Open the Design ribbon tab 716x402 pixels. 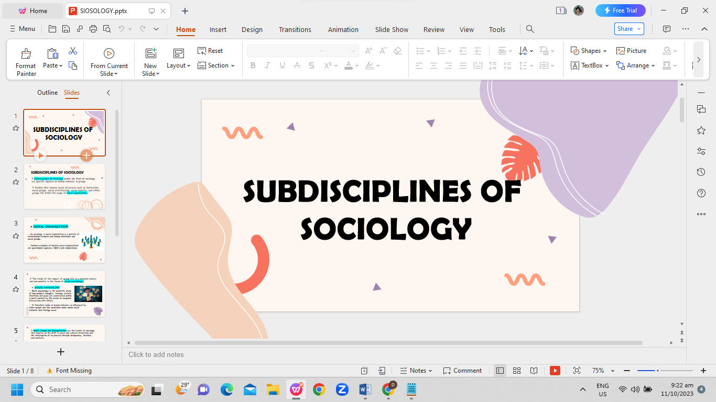pyautogui.click(x=252, y=29)
